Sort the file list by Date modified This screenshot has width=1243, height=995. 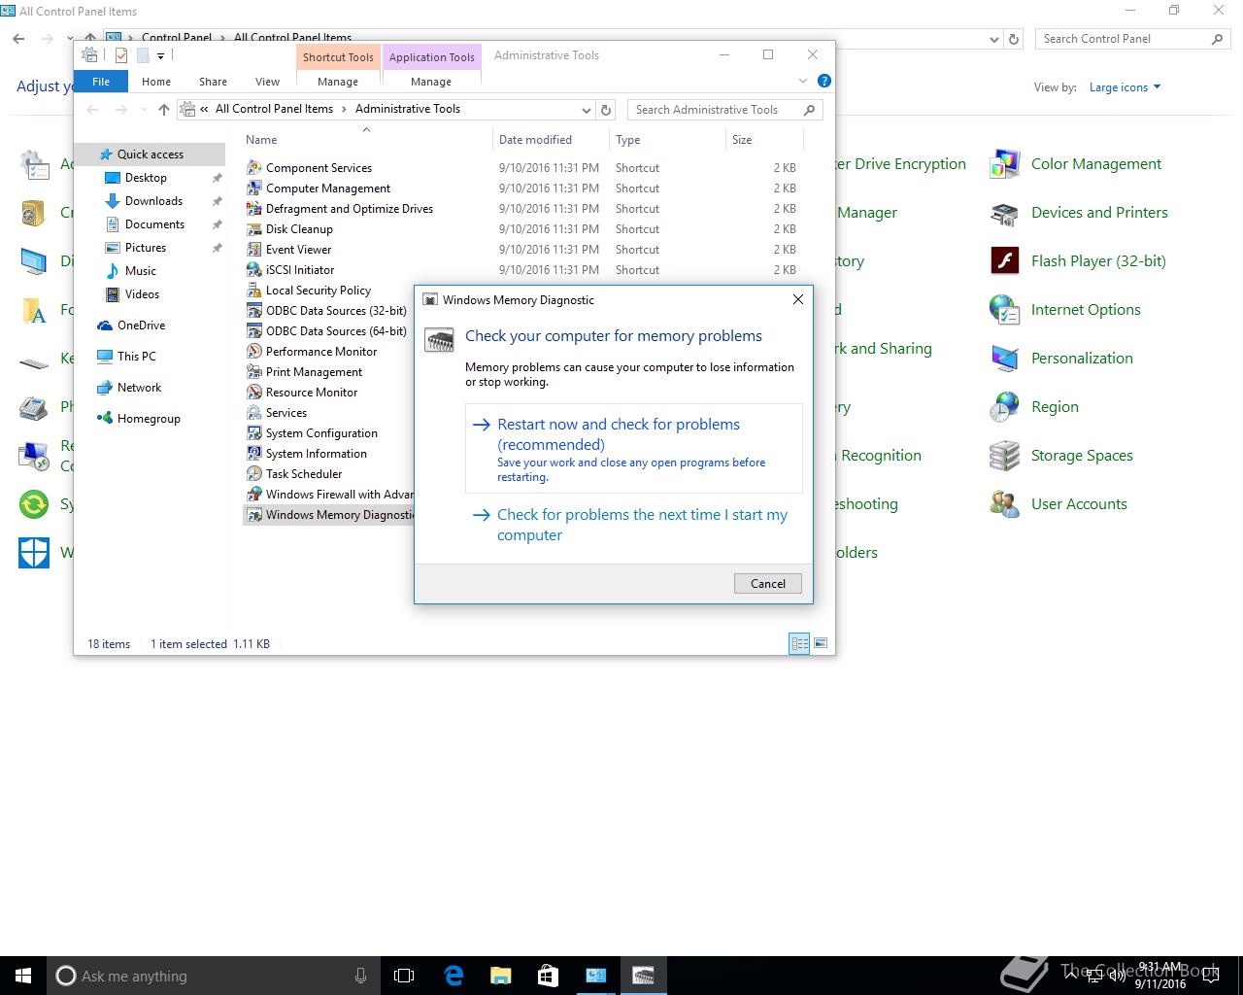click(535, 140)
